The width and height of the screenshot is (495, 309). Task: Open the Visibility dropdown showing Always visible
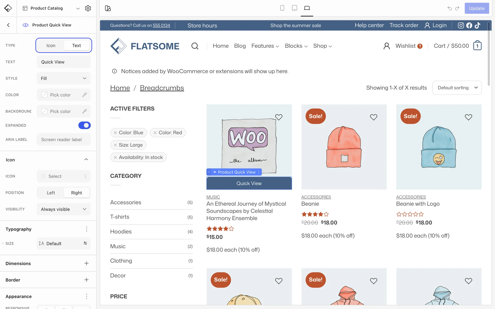pos(64,209)
